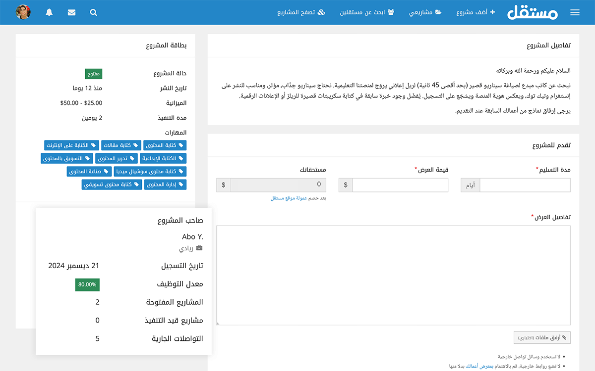Open the messages envelope icon
595x371 pixels.
tap(71, 12)
